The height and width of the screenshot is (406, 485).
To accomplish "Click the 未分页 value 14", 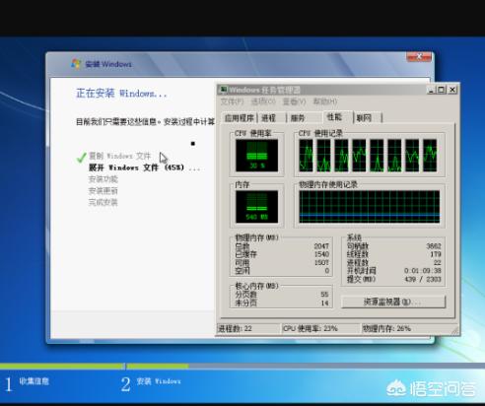I will tap(324, 303).
